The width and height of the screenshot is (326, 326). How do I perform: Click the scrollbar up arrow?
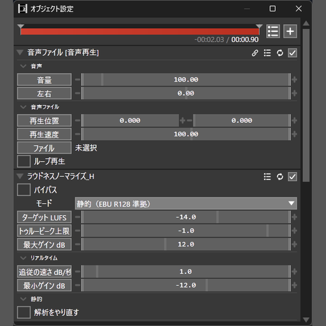306,23
